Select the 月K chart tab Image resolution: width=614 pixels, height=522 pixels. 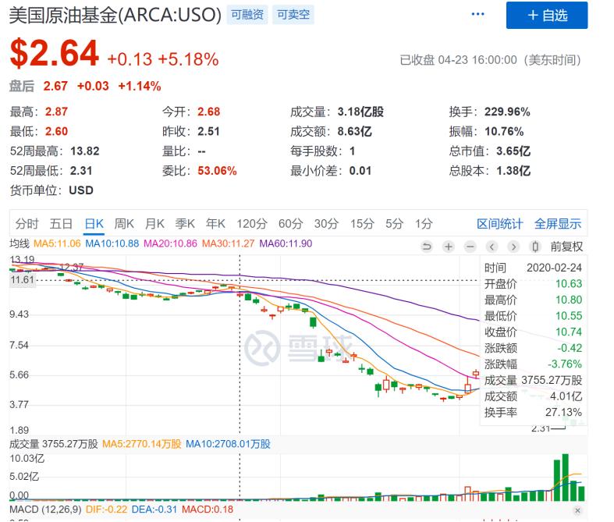pos(154,224)
